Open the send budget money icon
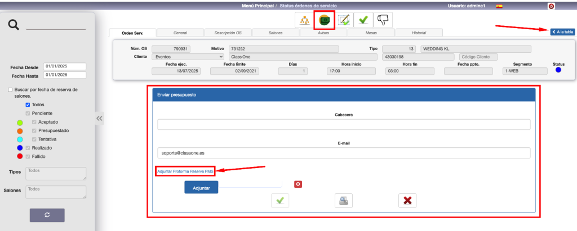This screenshot has height=231, width=577. pos(324,20)
